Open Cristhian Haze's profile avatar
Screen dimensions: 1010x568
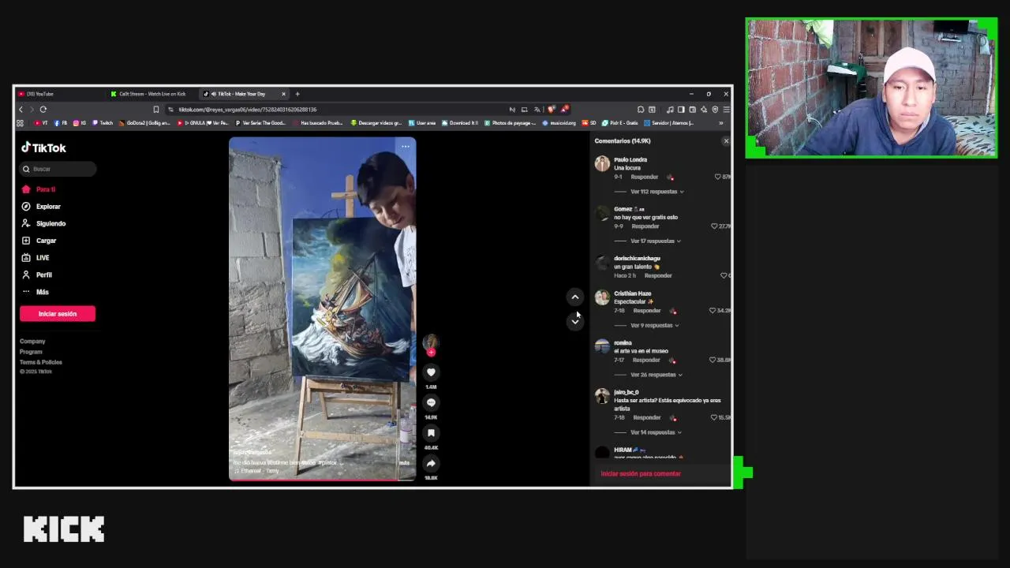pyautogui.click(x=602, y=297)
